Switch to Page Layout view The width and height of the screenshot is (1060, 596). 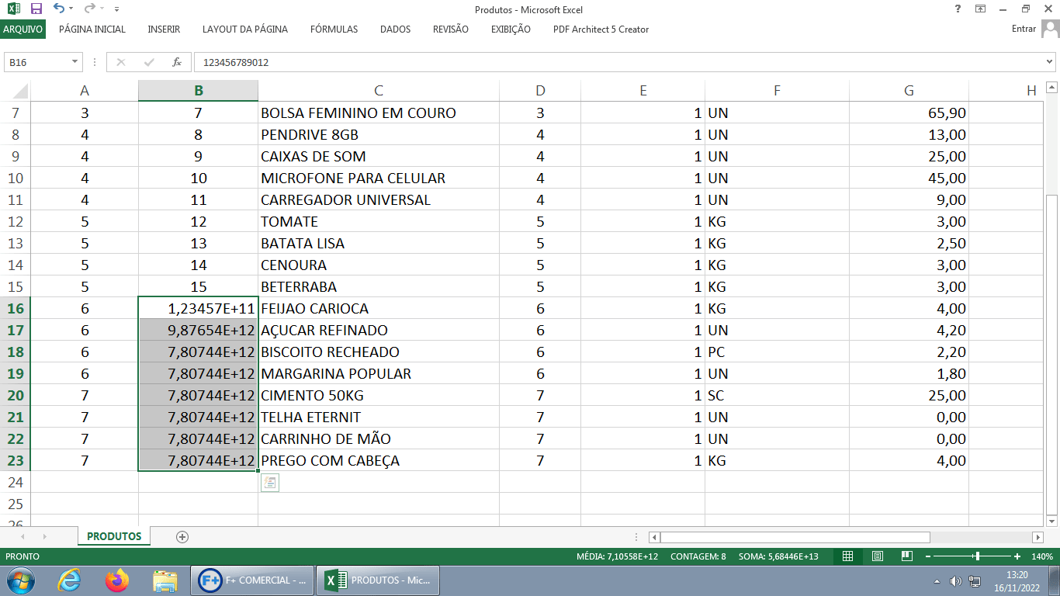pos(877,556)
